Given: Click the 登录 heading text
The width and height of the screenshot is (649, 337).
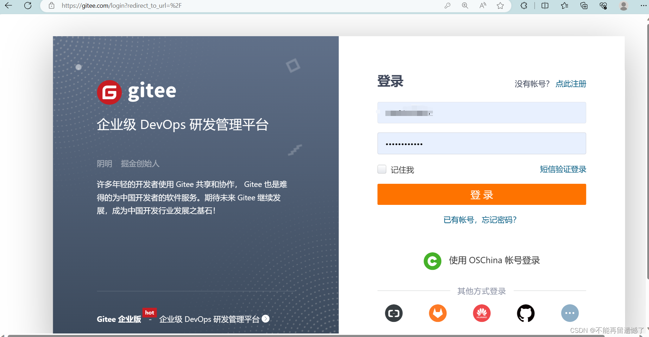Looking at the screenshot, I should click(390, 81).
